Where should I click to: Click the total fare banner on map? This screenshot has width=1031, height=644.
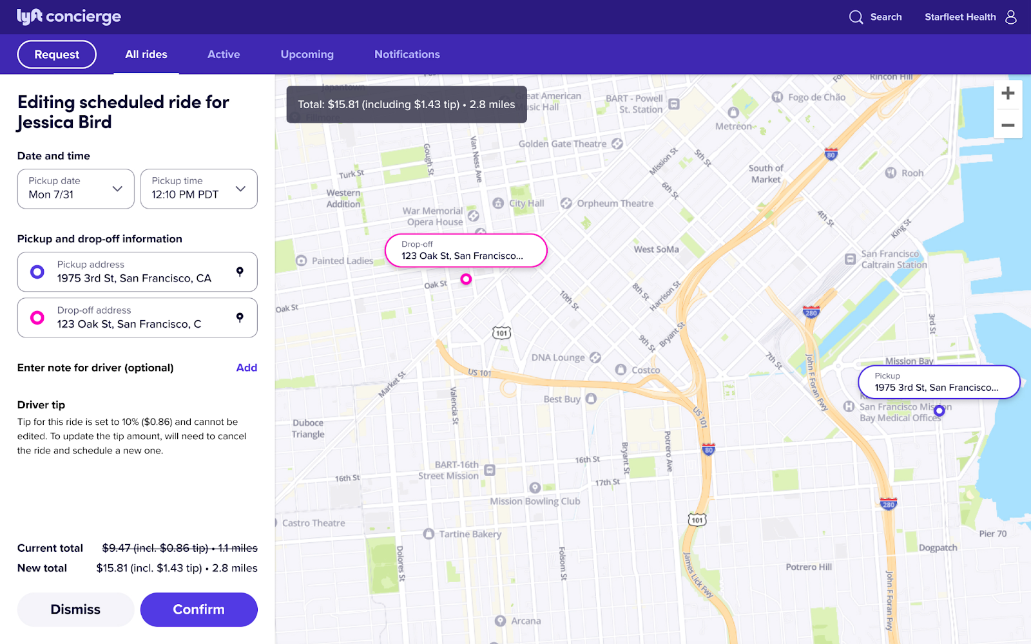point(407,104)
